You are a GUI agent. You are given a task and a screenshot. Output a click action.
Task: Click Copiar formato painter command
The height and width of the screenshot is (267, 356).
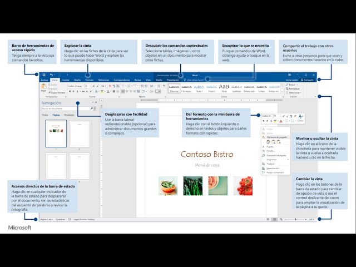pyautogui.click(x=57, y=93)
